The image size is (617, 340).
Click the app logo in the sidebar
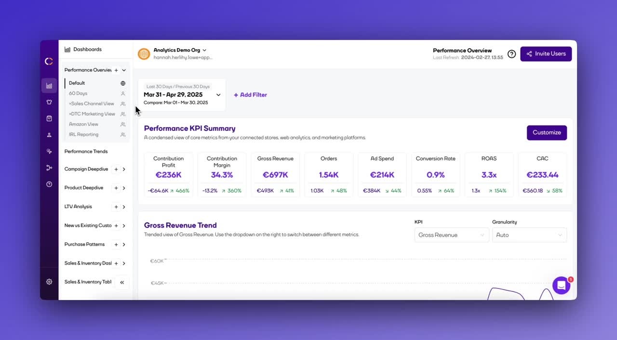[x=49, y=61]
